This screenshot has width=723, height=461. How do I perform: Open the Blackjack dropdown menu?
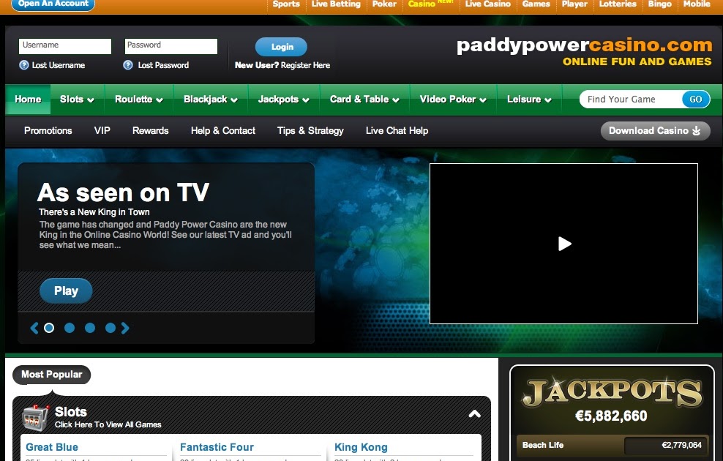point(210,99)
